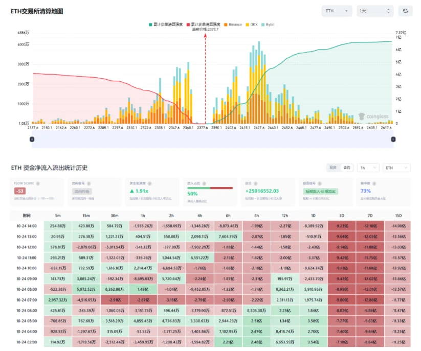Click the info icon on the 1.91x card

[149, 183]
